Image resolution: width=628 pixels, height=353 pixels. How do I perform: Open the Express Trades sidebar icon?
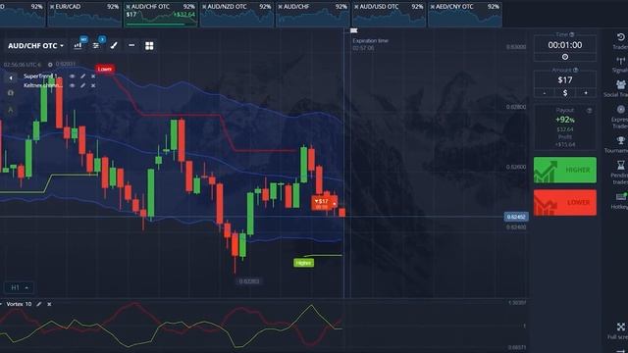coord(621,109)
